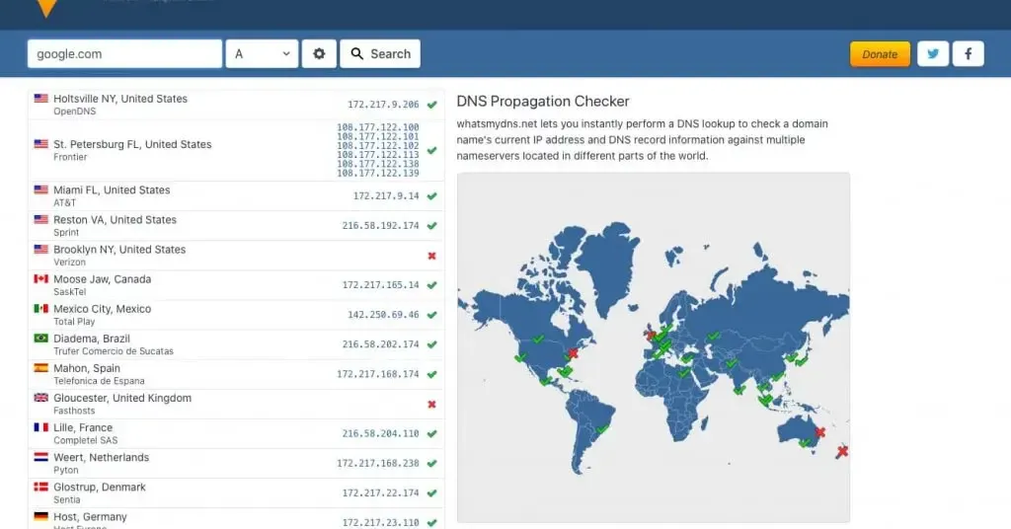Click IP address 172.217.168.238
The width and height of the screenshot is (1011, 529).
(378, 463)
